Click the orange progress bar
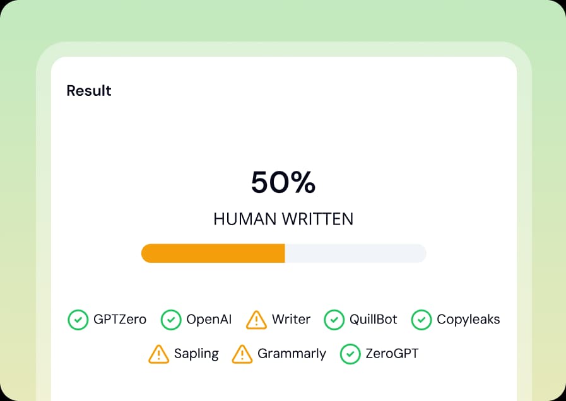The width and height of the screenshot is (566, 401). pos(215,253)
